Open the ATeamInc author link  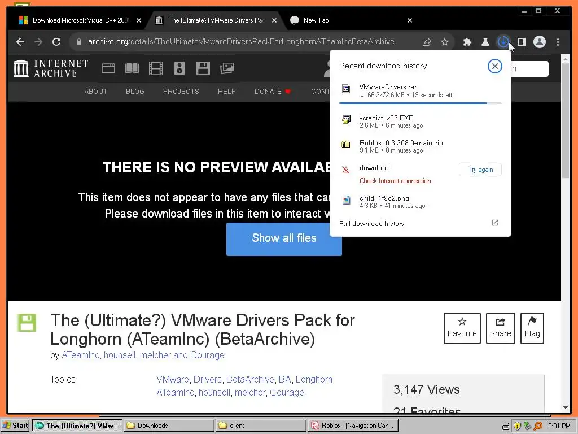[80, 355]
